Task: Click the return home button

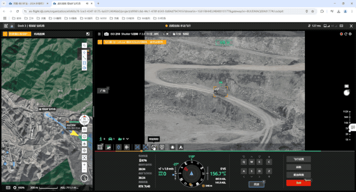Action: tap(299, 167)
